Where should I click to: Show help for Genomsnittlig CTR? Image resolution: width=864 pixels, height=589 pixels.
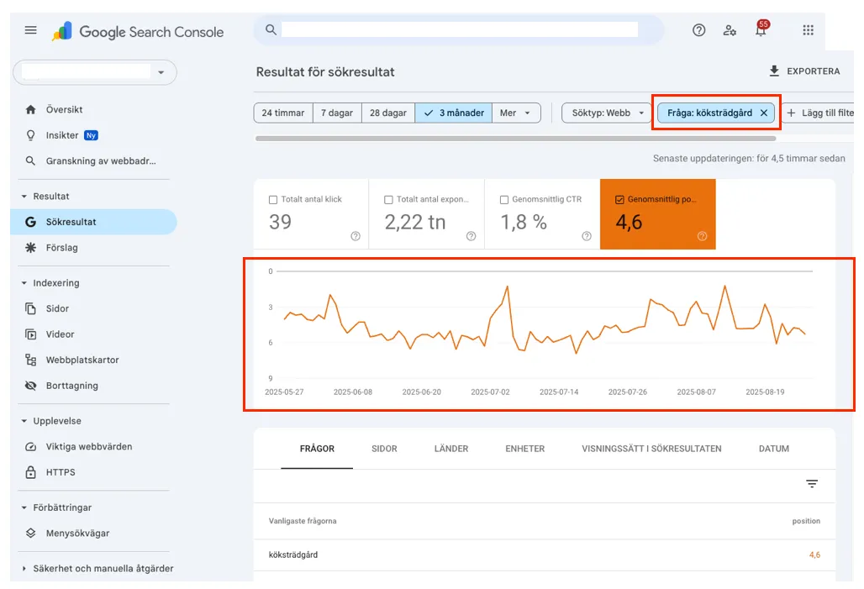(587, 236)
